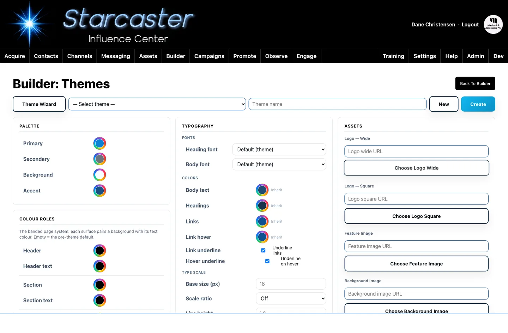Open the Accent color swatch
Viewport: 508px width, 333px height.
coord(100,191)
